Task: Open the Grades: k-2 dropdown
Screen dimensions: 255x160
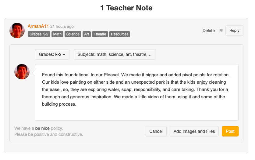Action: (x=52, y=54)
